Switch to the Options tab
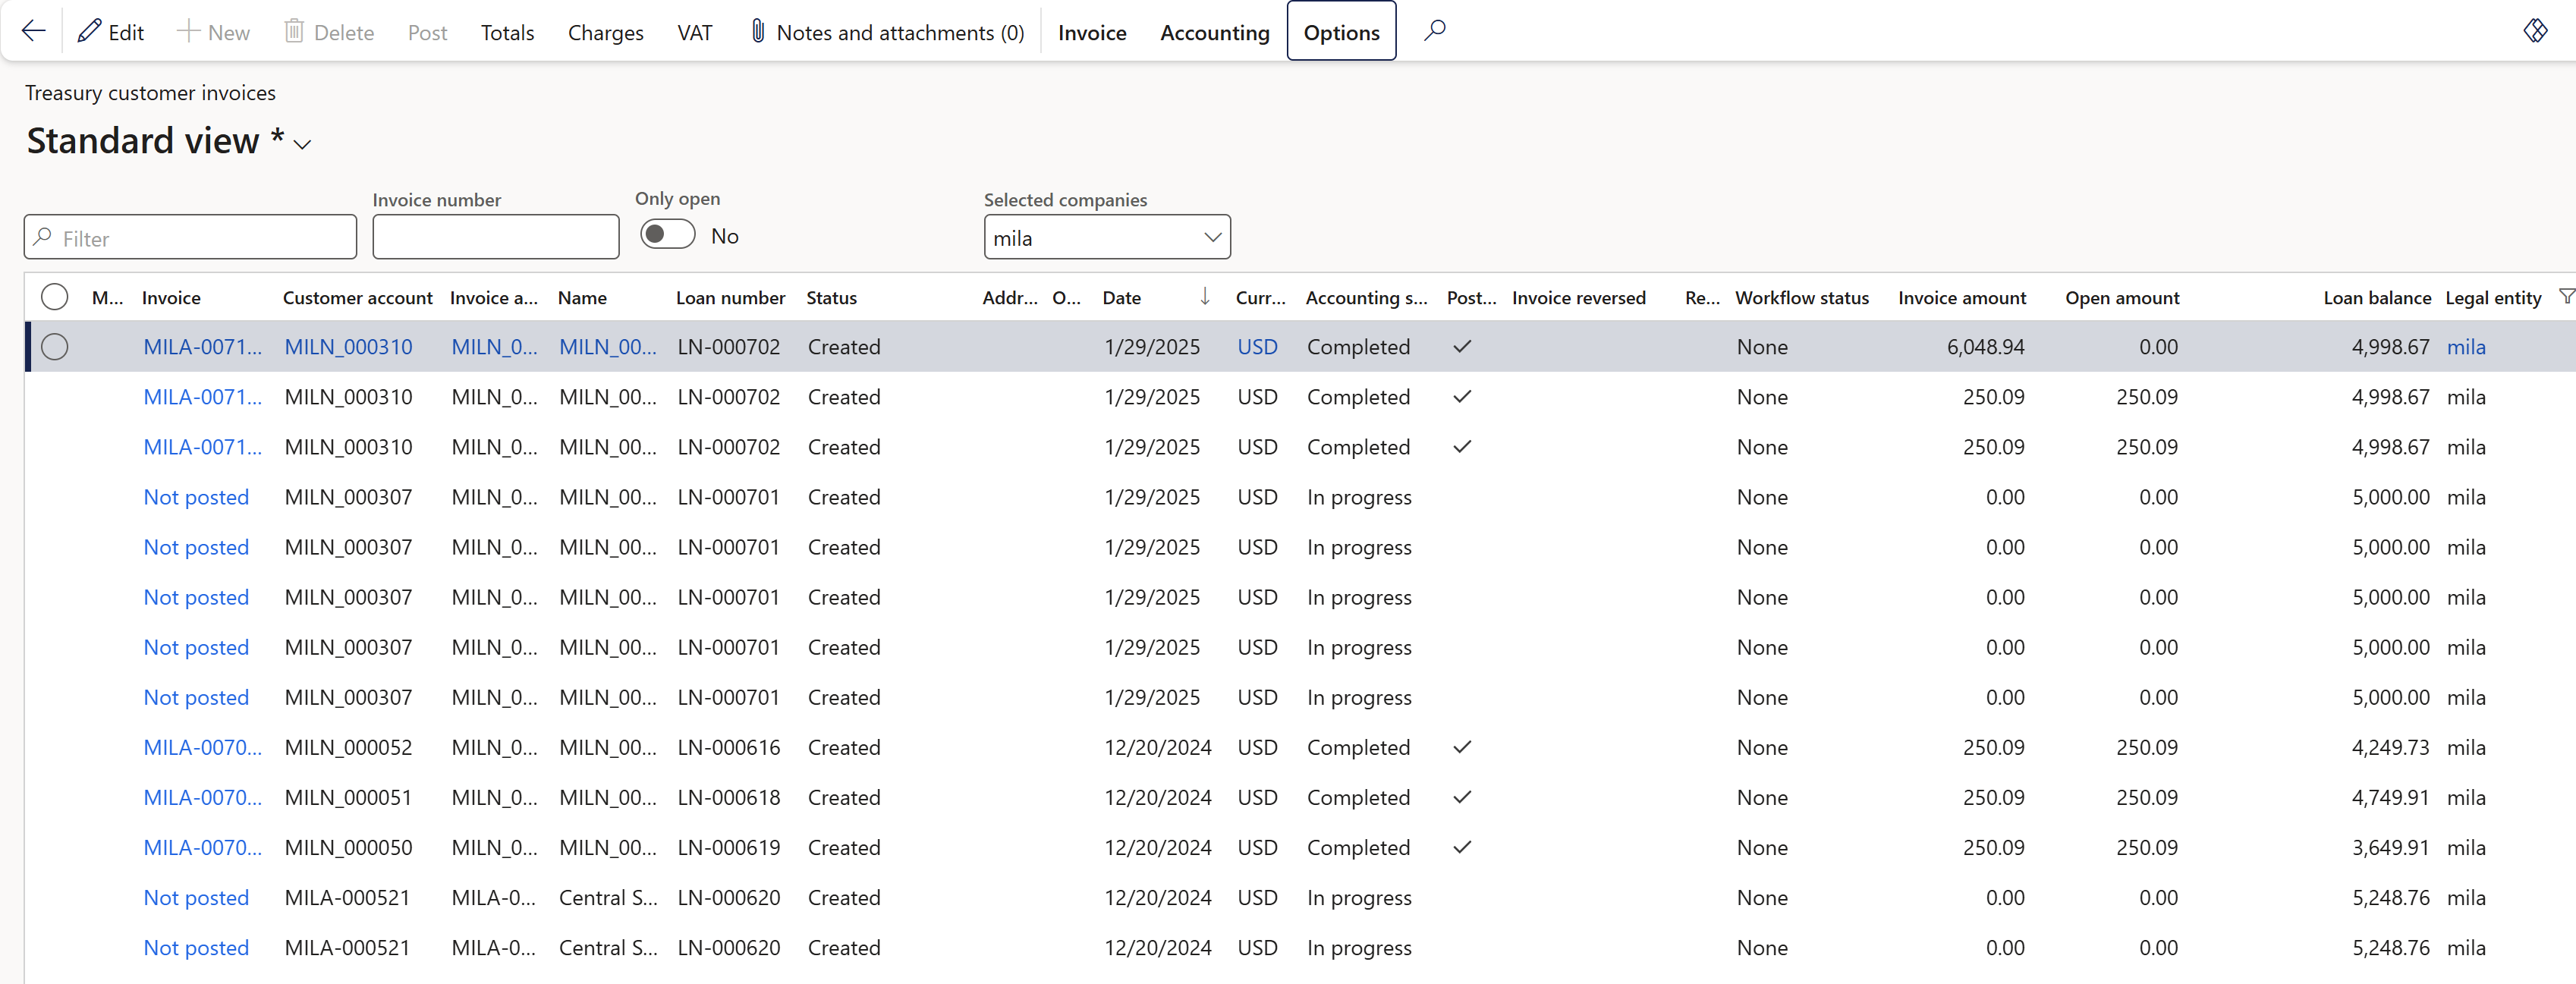 (1341, 32)
